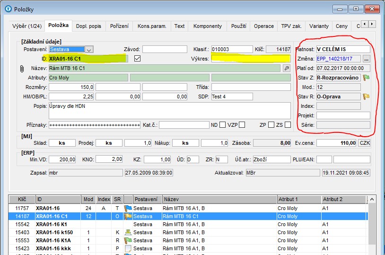
Task: Click the yellow flag icon in row XRA01-16 C1
Action: (x=128, y=216)
